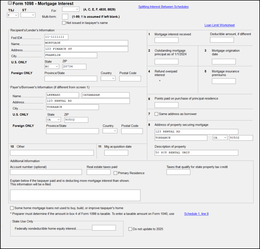Click lender City field FRANKLIN
260x249 pixels.
71,55
